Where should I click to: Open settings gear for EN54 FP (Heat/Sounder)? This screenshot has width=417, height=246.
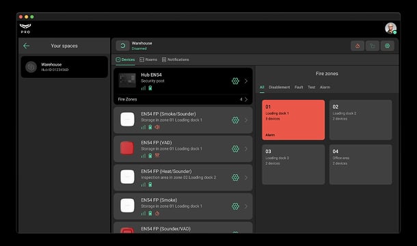point(235,178)
